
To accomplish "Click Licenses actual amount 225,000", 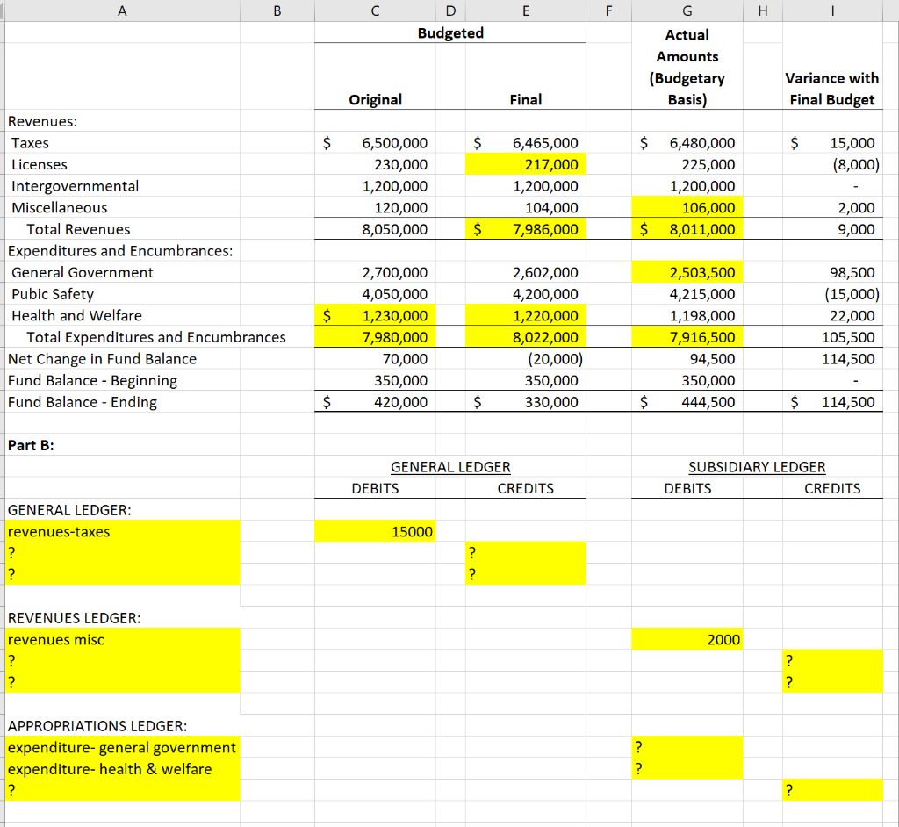I will coord(687,164).
